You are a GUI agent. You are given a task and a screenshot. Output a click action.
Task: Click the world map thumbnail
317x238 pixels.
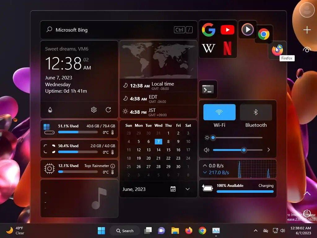(158, 60)
